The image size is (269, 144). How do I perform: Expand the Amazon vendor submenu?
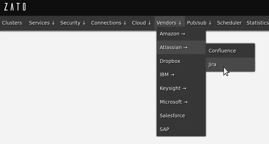point(172,34)
